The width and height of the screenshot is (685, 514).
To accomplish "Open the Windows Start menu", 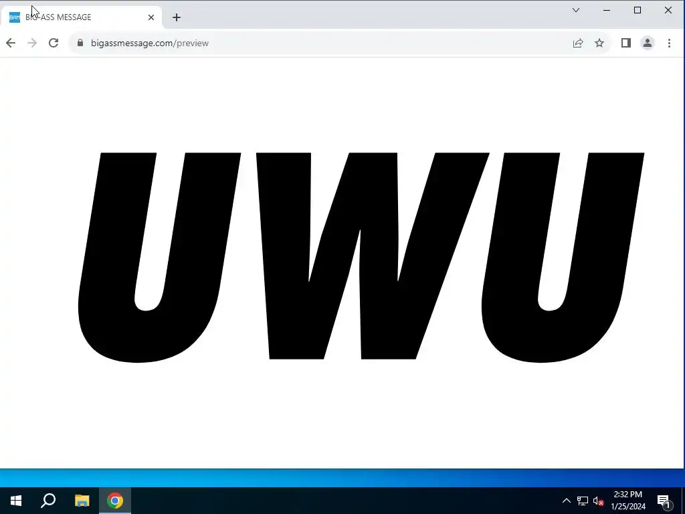I will point(16,501).
